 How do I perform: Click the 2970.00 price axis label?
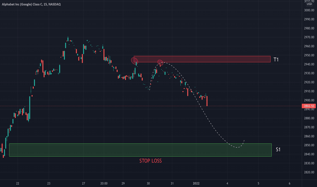pyautogui.click(x=309, y=37)
